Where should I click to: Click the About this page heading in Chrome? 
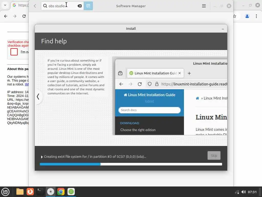coord(18,69)
